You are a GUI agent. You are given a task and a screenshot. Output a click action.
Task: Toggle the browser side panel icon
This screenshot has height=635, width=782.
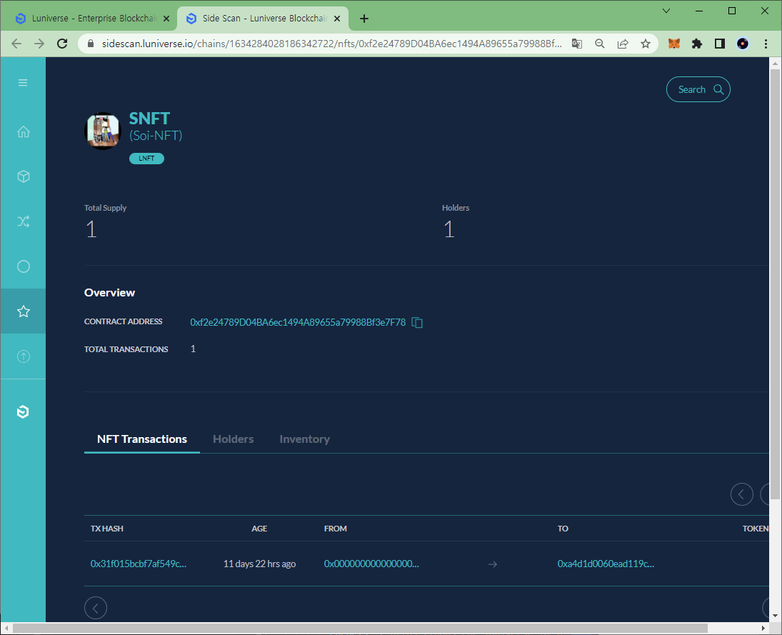pos(720,44)
